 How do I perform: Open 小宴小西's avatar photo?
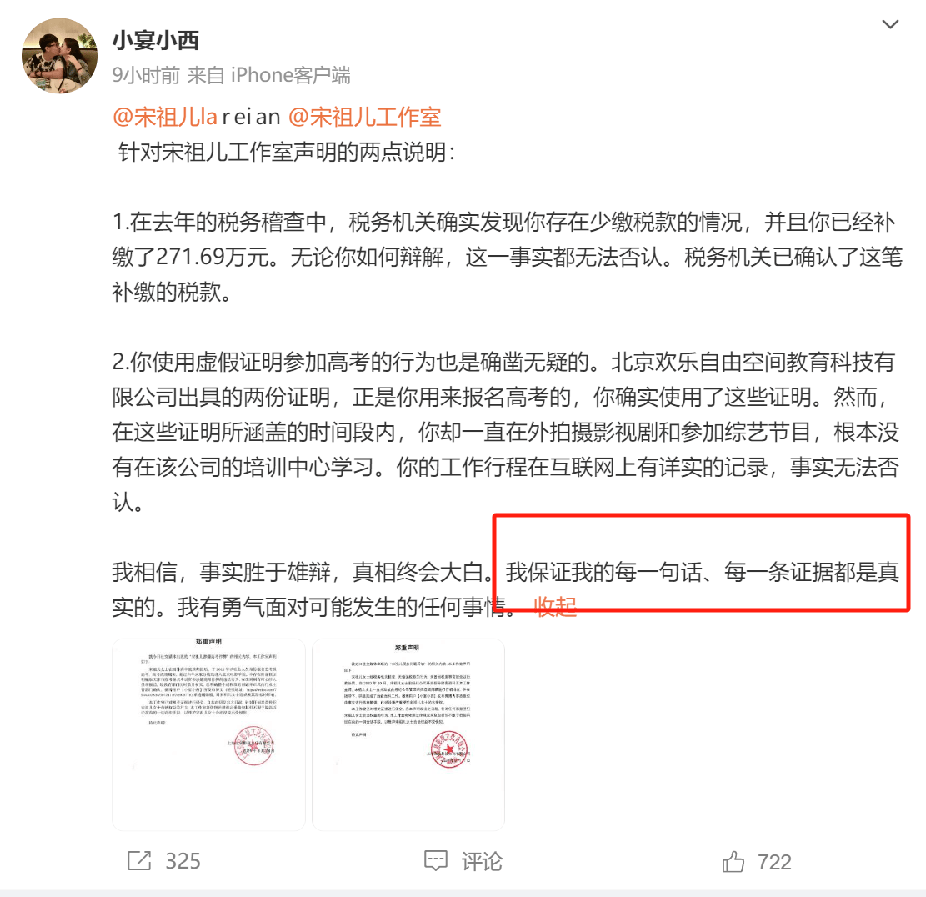point(60,56)
